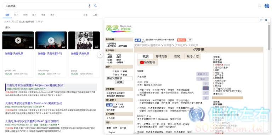Click the 評論 (3) button
The height and width of the screenshot is (135, 272).
[203, 74]
